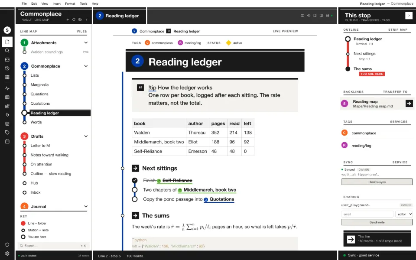Expand the Journal line chevron

coord(86,206)
